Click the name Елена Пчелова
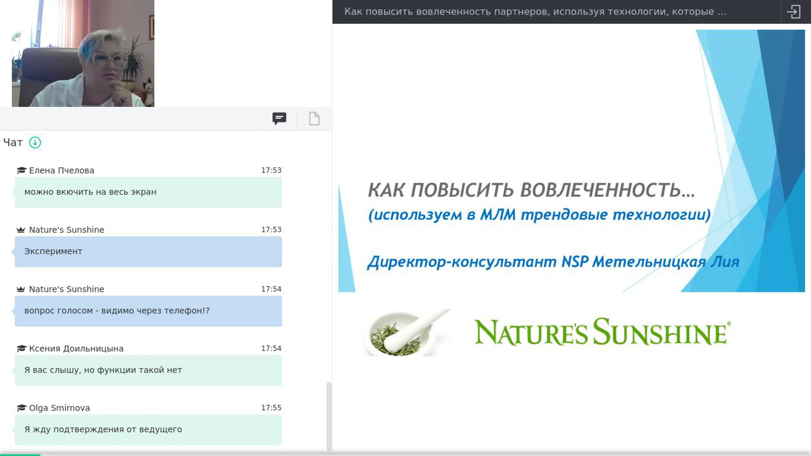Image resolution: width=811 pixels, height=456 pixels. click(x=62, y=170)
